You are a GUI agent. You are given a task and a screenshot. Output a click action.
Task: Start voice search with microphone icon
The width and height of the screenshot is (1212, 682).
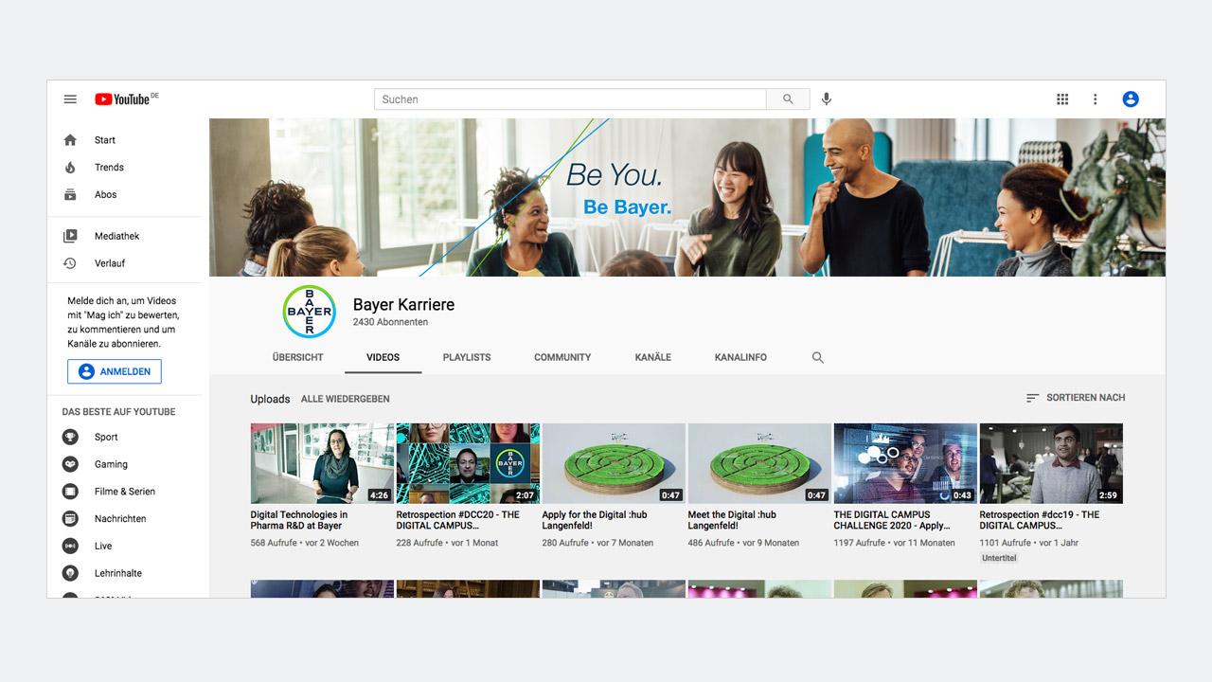[827, 99]
